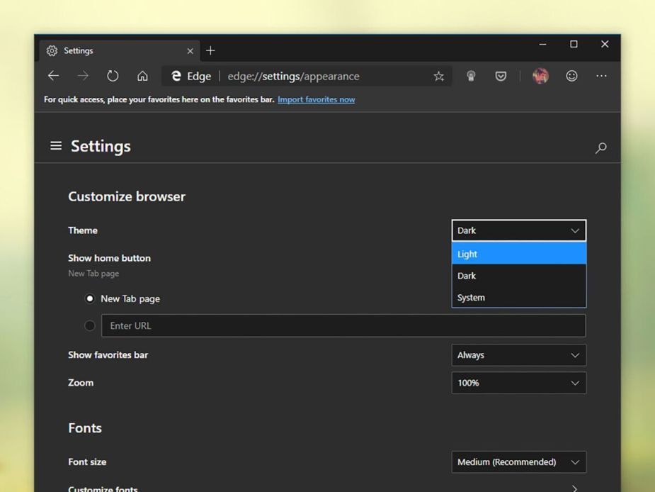This screenshot has height=492, width=655.
Task: Open search with the magnifier in Settings
Action: pos(600,148)
